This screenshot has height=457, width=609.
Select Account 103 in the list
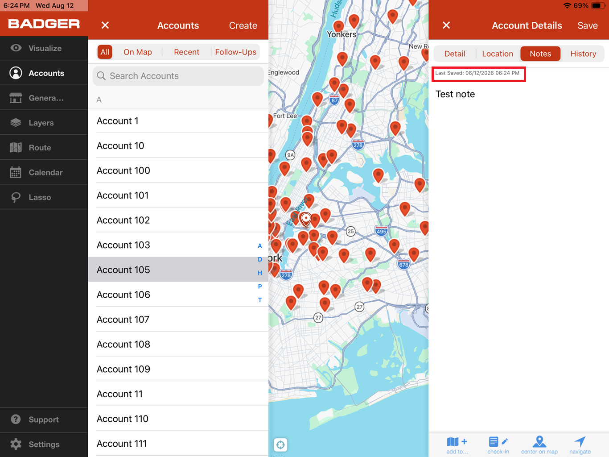coord(178,245)
